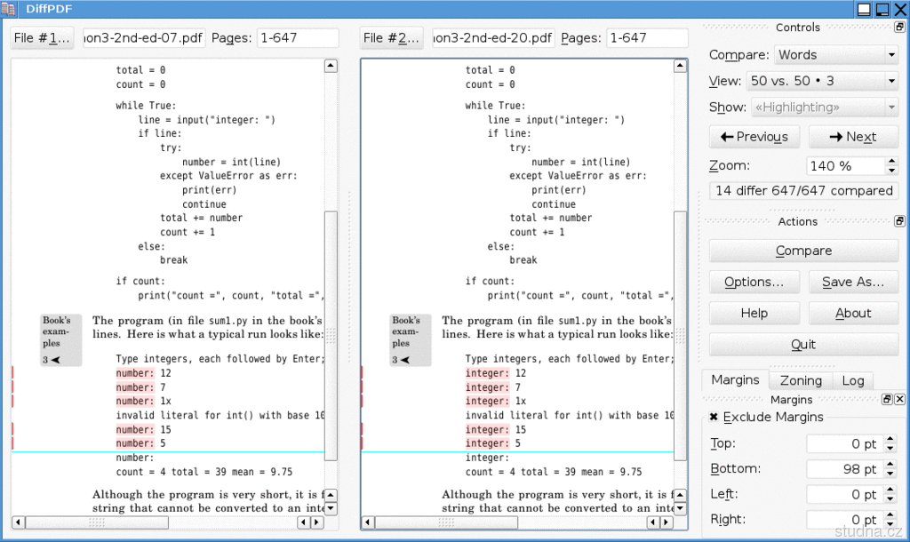Screen dimensions: 910x542
Task: Switch to the Zoning tab
Action: pos(801,380)
